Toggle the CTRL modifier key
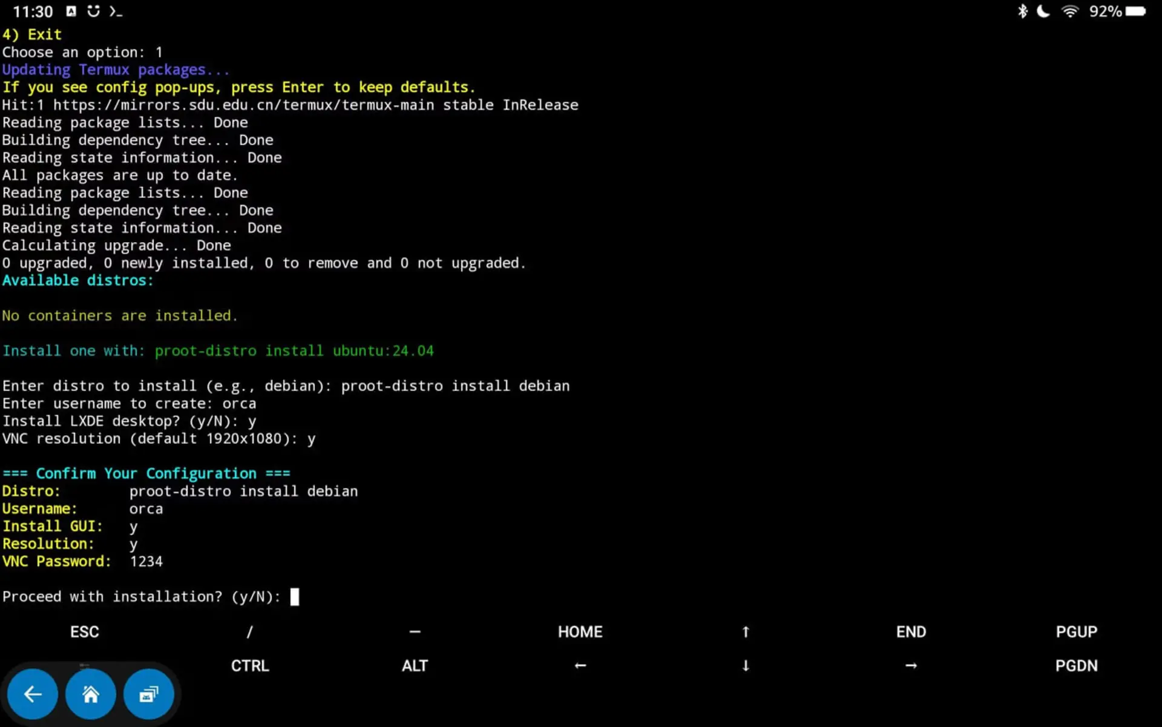The width and height of the screenshot is (1162, 727). click(x=249, y=666)
